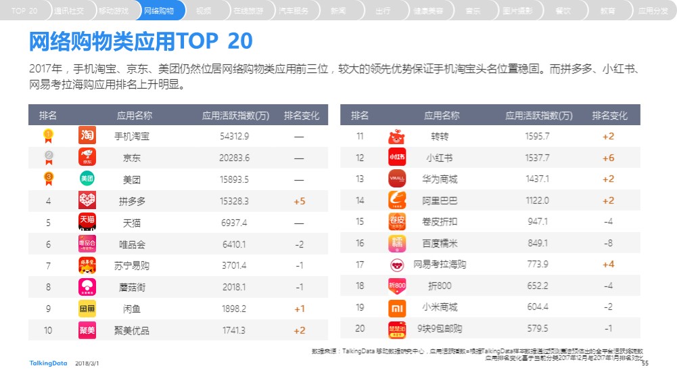Click the 小米商城 MI icon

coord(397,309)
